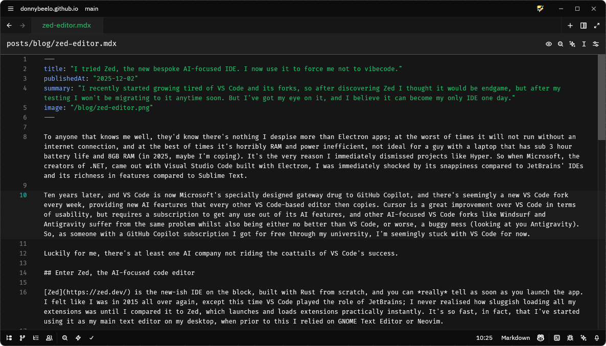The width and height of the screenshot is (606, 346).
Task: Toggle the project panel
Action: [x=9, y=338]
